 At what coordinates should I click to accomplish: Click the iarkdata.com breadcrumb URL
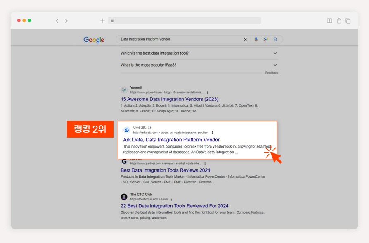coord(170,133)
